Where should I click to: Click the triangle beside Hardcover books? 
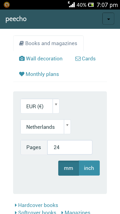[x=16, y=205]
